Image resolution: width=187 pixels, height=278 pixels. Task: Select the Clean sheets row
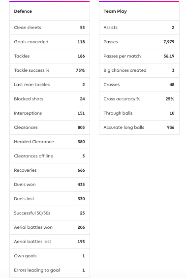point(50,28)
